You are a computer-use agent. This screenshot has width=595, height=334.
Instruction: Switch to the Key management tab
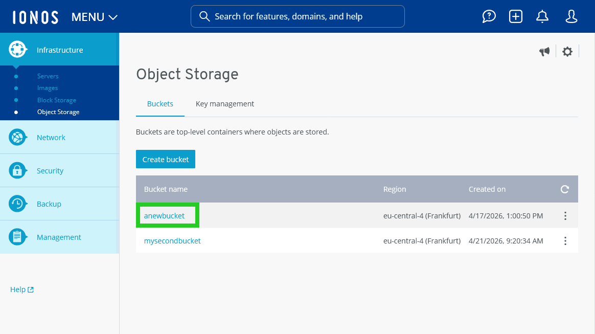click(224, 103)
